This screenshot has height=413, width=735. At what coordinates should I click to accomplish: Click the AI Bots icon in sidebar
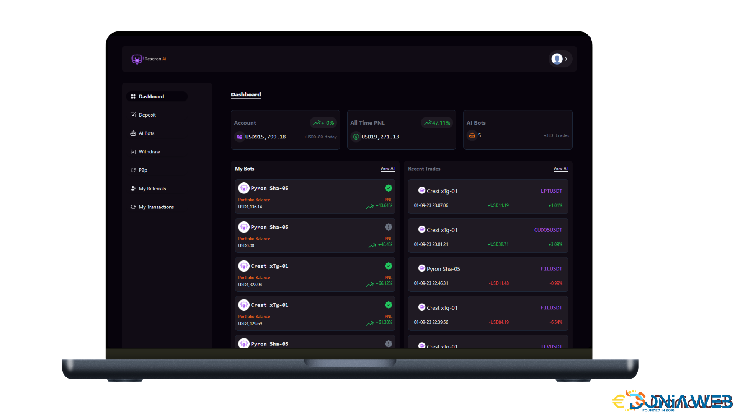pyautogui.click(x=133, y=133)
